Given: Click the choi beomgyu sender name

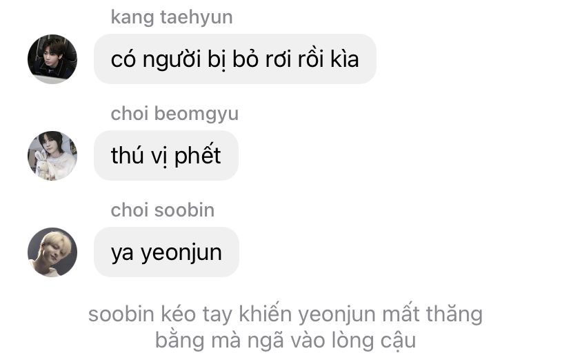Looking at the screenshot, I should pos(174,114).
